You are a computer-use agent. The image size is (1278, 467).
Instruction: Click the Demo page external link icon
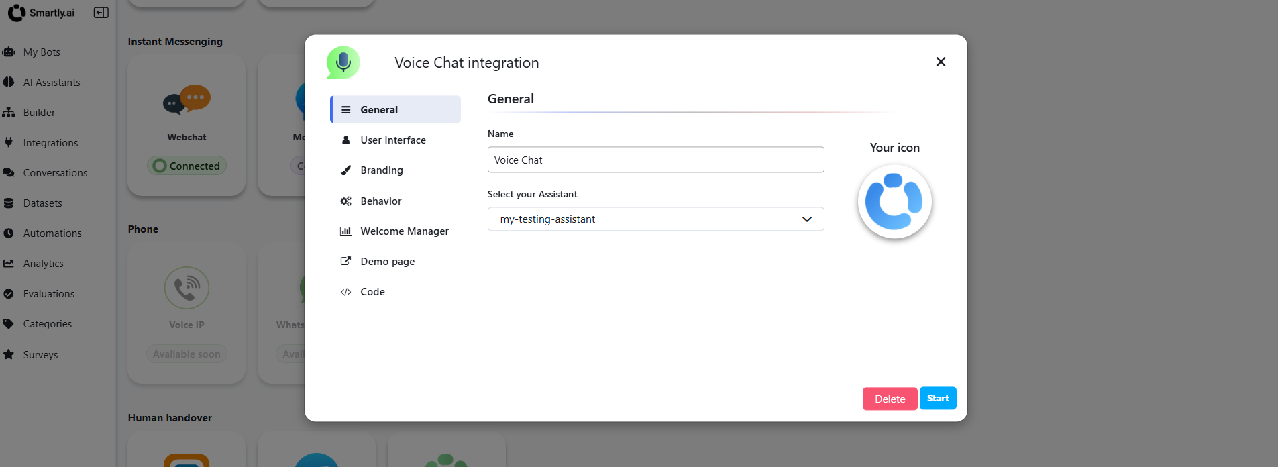(x=346, y=261)
